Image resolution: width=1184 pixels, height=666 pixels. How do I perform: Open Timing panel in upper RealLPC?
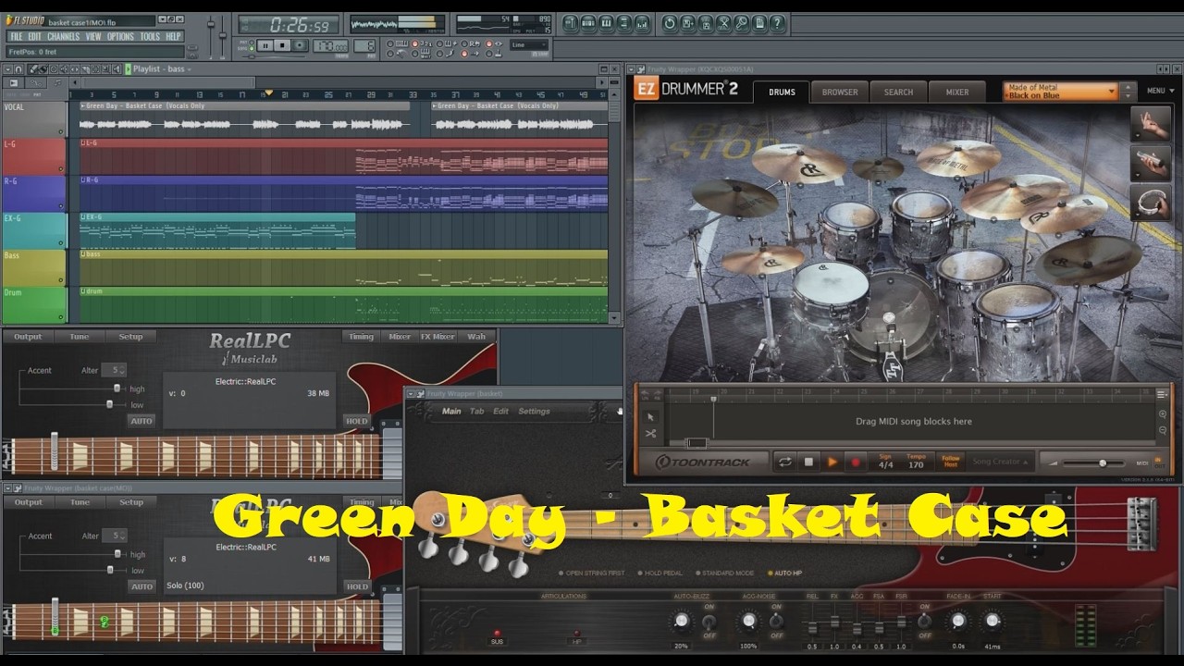(x=361, y=337)
